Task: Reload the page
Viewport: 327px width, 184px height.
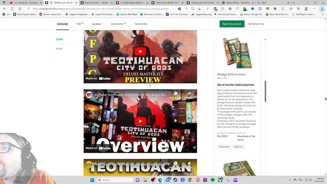Action: pyautogui.click(x=12, y=9)
